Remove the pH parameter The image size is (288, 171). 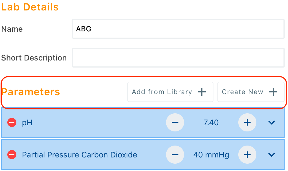tap(12, 123)
